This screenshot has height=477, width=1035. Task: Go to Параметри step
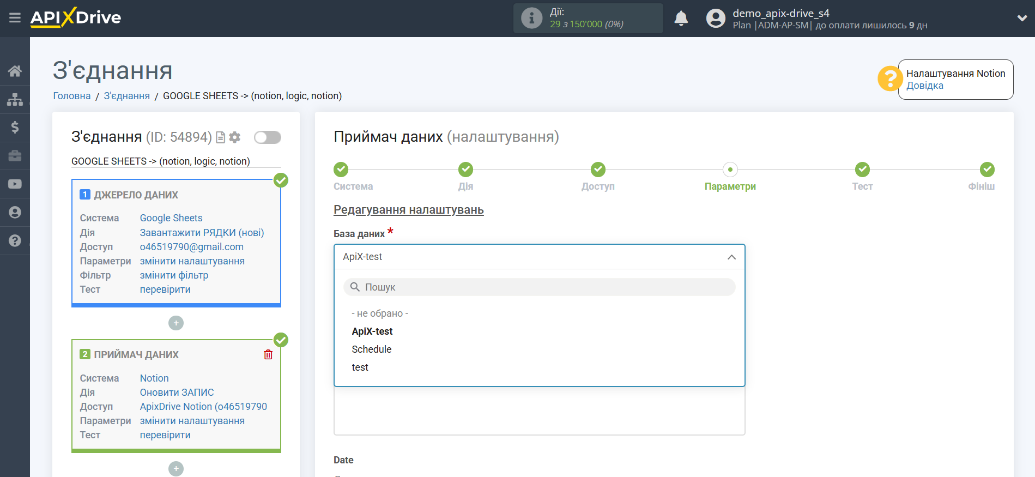[730, 170]
